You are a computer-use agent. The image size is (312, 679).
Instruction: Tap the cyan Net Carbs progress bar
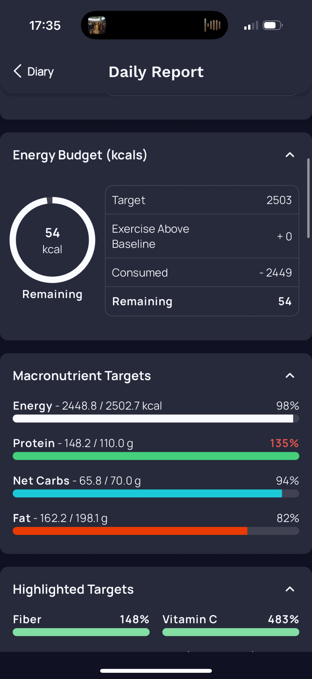[x=156, y=493]
